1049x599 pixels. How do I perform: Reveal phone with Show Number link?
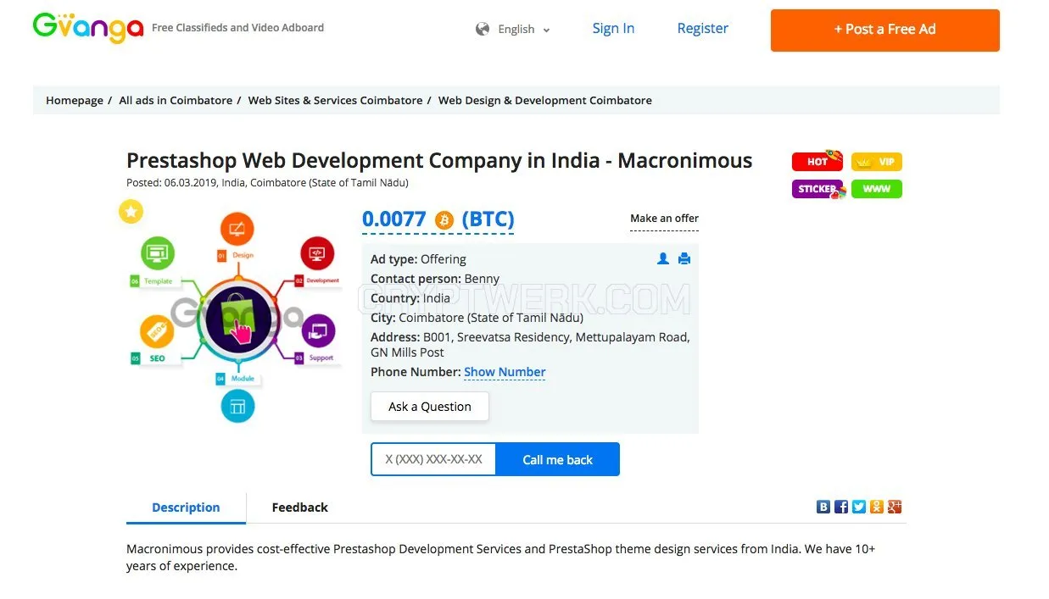505,372
